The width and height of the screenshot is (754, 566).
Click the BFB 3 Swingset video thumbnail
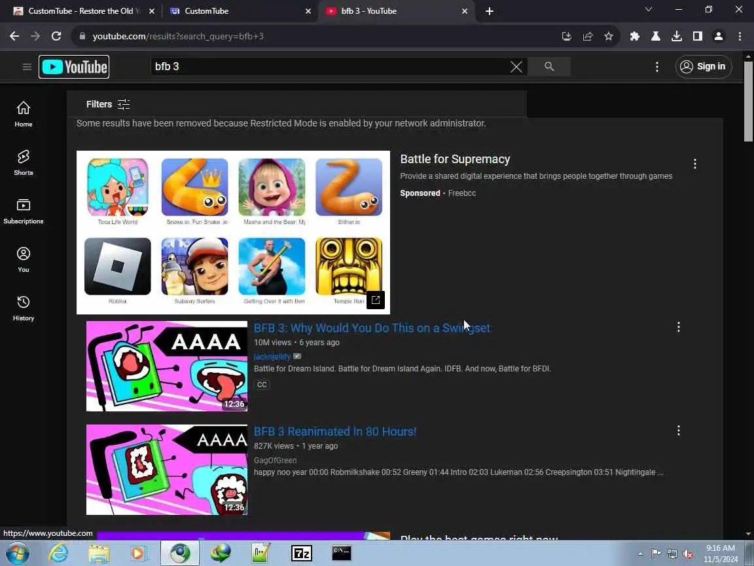(167, 366)
